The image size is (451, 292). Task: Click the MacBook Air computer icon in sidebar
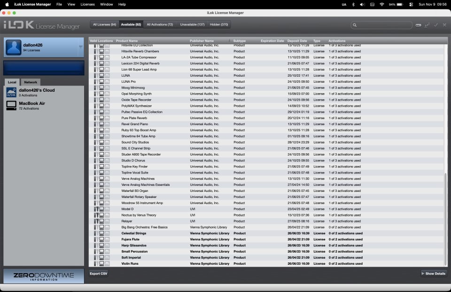10,105
